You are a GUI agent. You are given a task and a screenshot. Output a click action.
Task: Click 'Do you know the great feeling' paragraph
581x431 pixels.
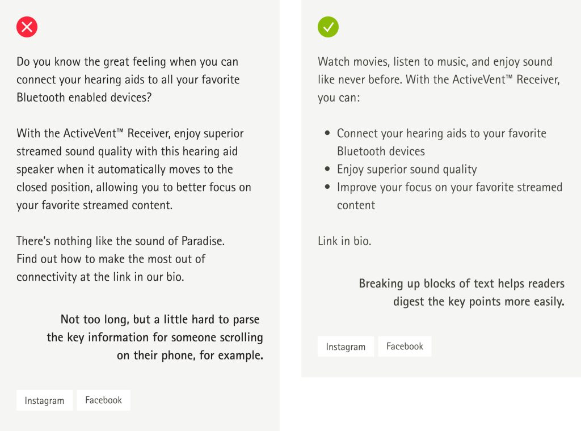click(x=128, y=79)
